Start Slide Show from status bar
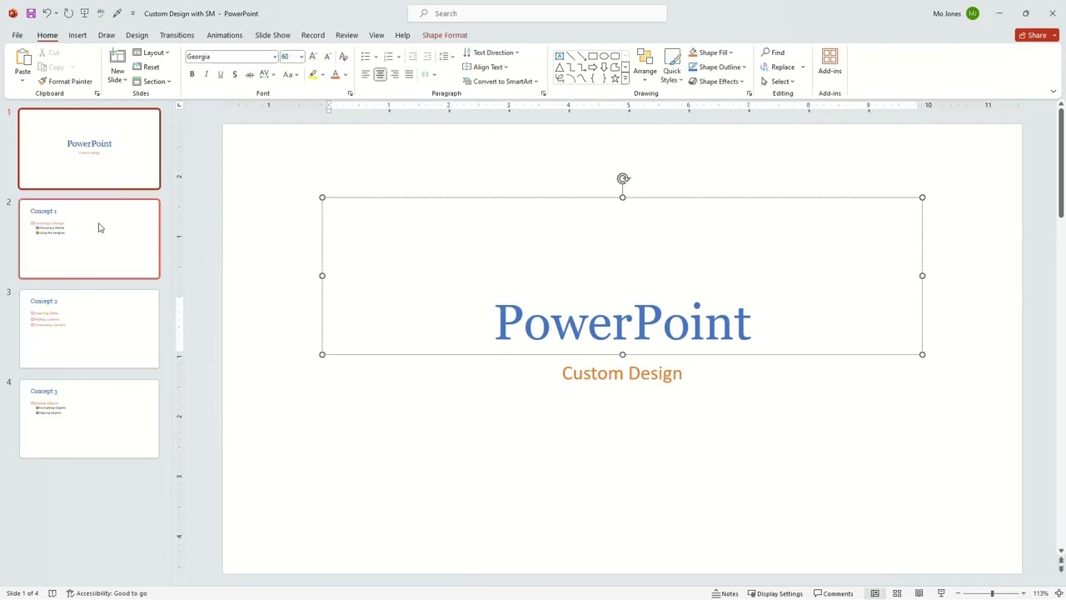The image size is (1066, 600). pyautogui.click(x=941, y=593)
